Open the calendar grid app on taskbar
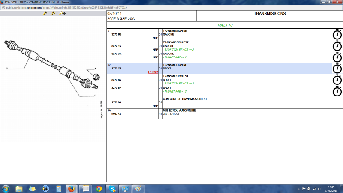Viewport: 343px width, 193px height. [85, 189]
